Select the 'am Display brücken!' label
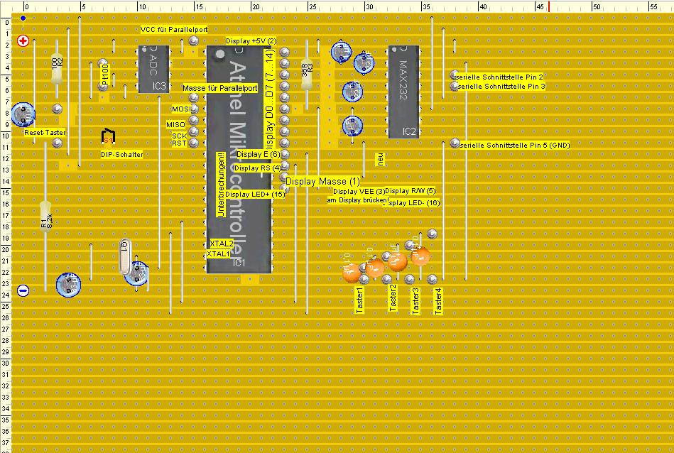The width and height of the screenshot is (674, 453). [358, 200]
